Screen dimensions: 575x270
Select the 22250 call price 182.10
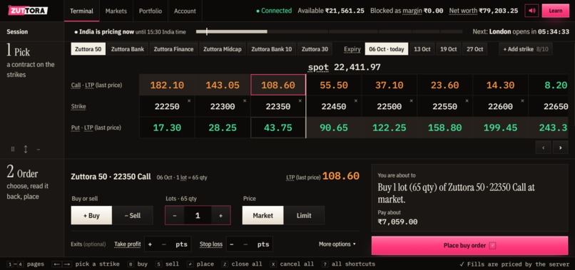167,85
